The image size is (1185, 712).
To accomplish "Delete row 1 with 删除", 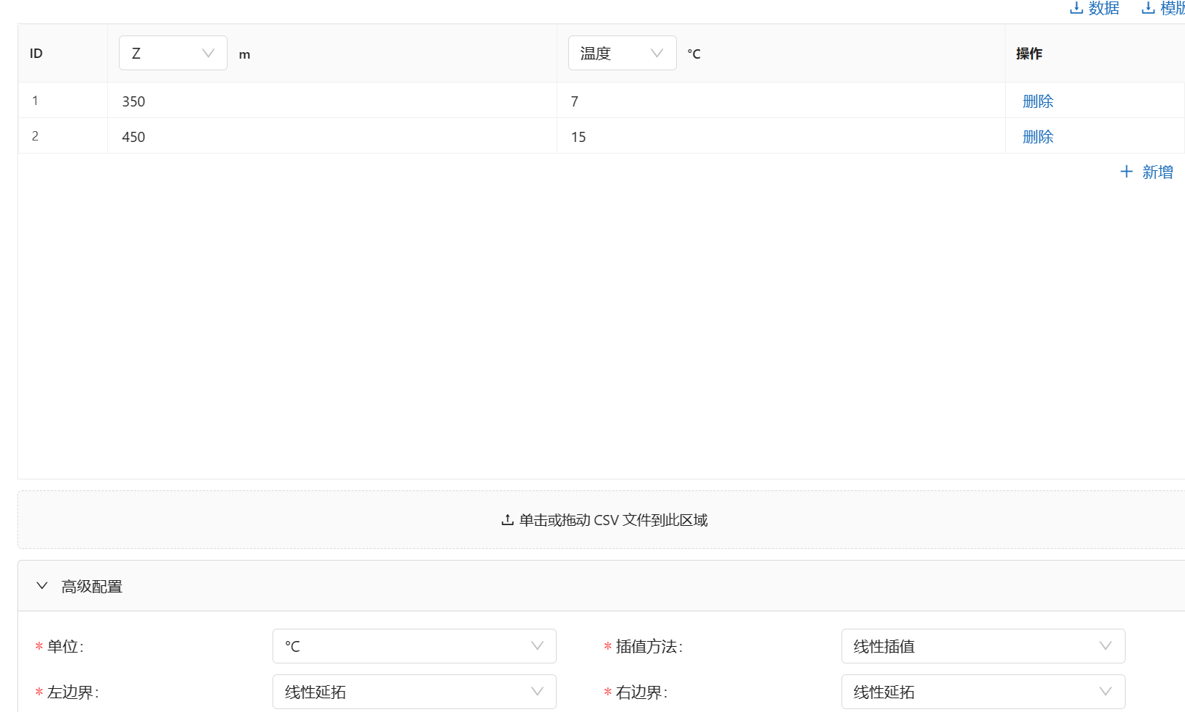I will (1038, 101).
